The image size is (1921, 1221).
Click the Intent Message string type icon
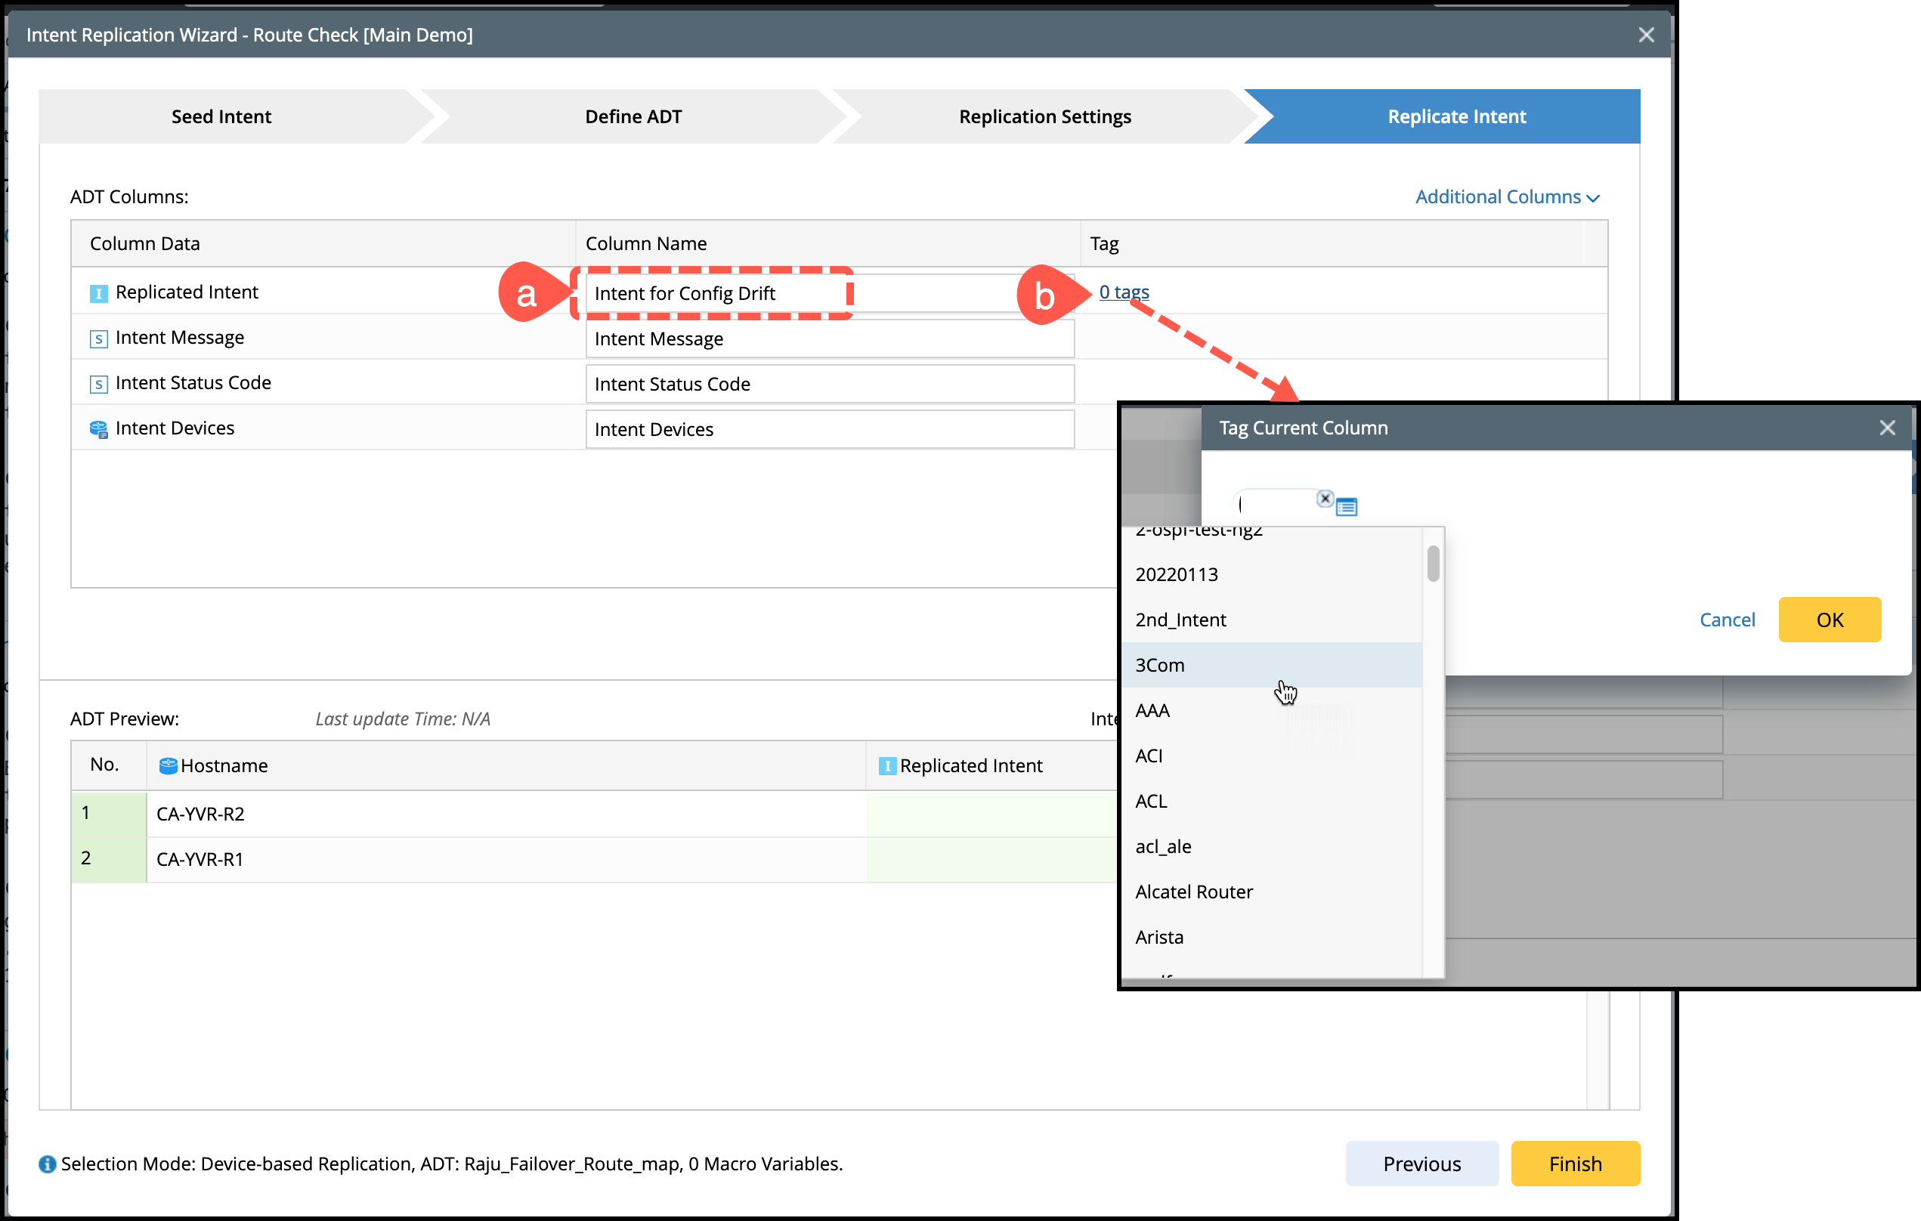tap(98, 339)
